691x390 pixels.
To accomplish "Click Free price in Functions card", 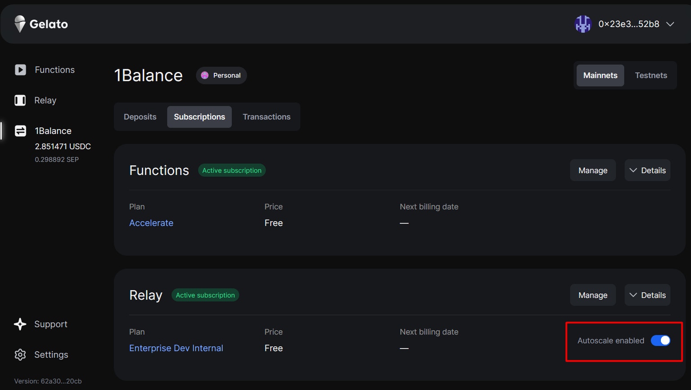I will [274, 223].
